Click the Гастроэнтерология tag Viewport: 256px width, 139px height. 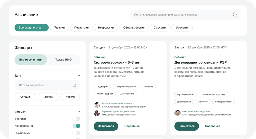pos(126,86)
